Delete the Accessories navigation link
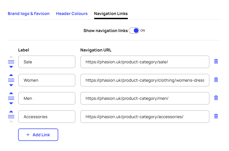The height and width of the screenshot is (151, 229). pyautogui.click(x=216, y=116)
